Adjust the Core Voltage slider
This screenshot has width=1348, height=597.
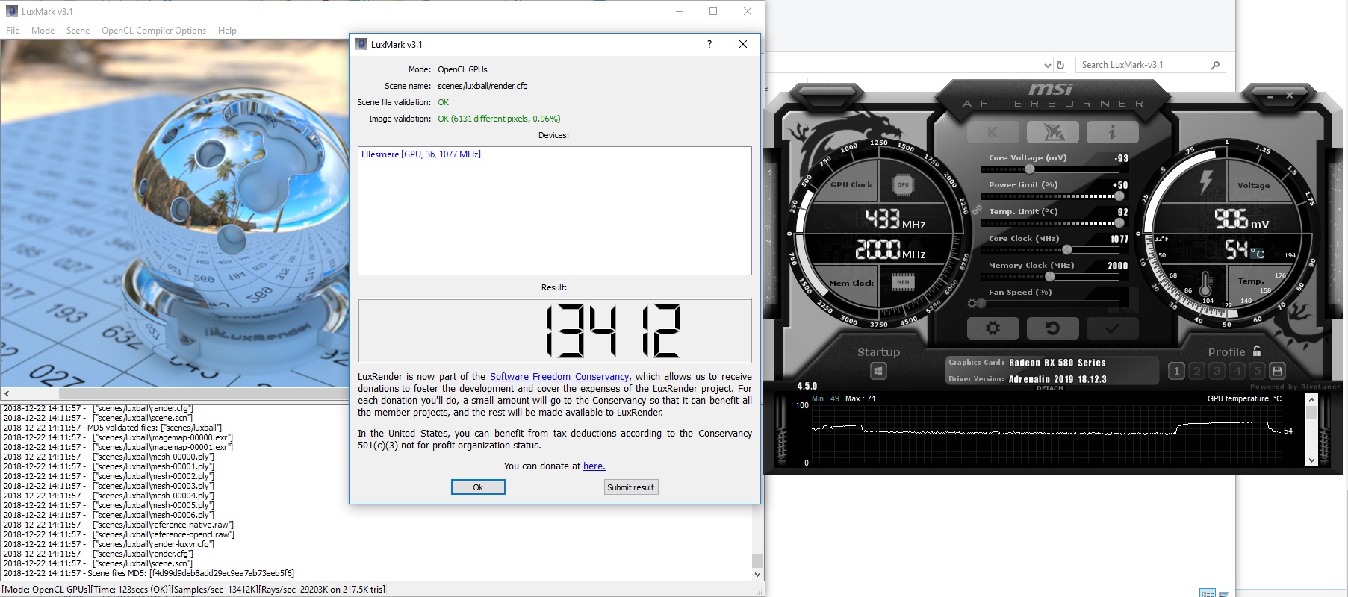point(1050,169)
